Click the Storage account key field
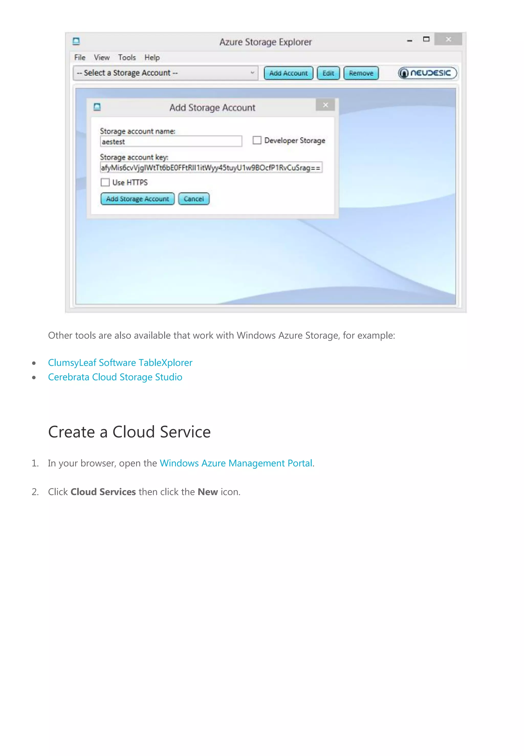Image resolution: width=524 pixels, height=756 pixels. 211,168
